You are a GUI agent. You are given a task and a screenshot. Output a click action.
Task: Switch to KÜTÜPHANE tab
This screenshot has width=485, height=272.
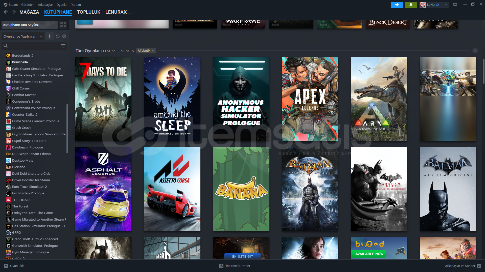click(58, 12)
